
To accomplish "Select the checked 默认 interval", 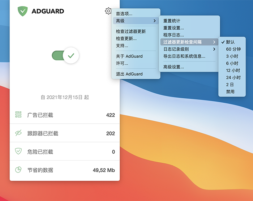I will pyautogui.click(x=232, y=42).
